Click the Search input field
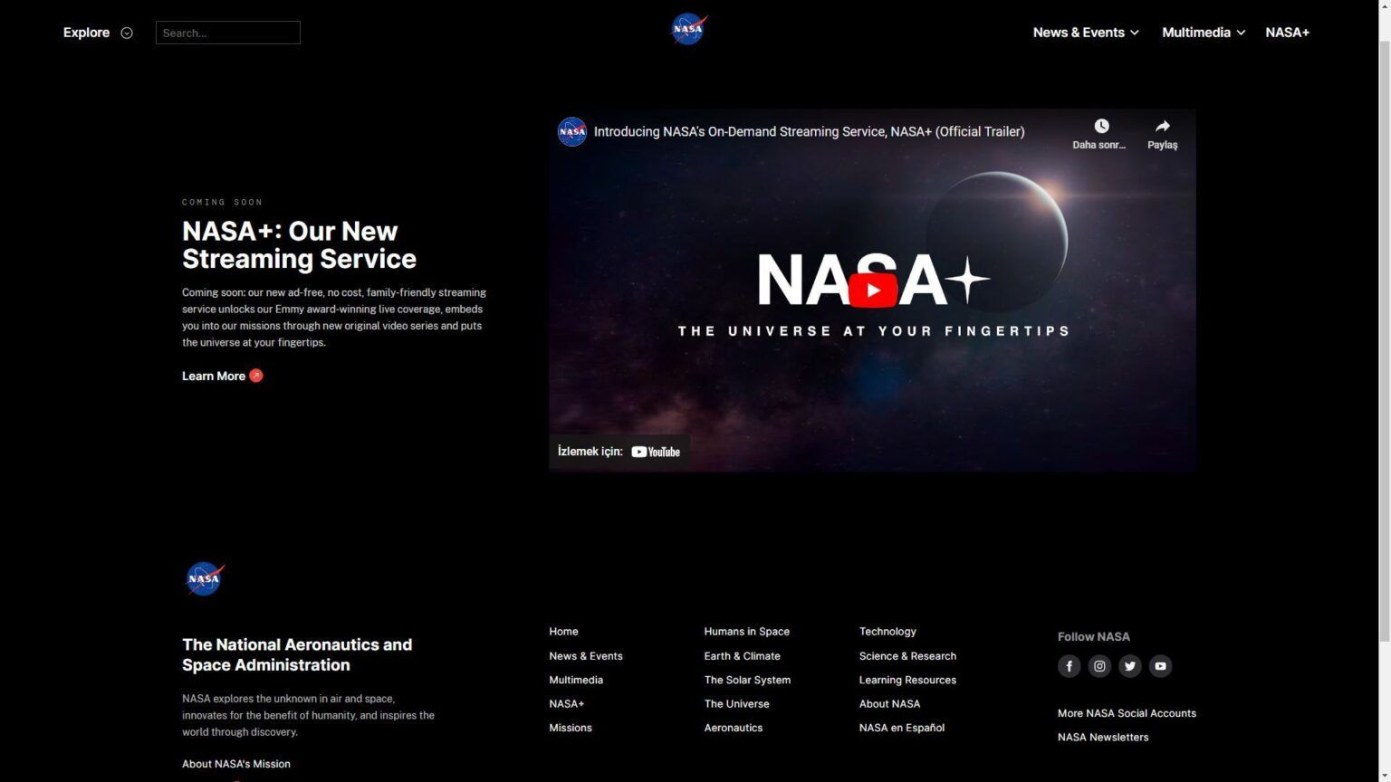1391x782 pixels. (x=227, y=33)
